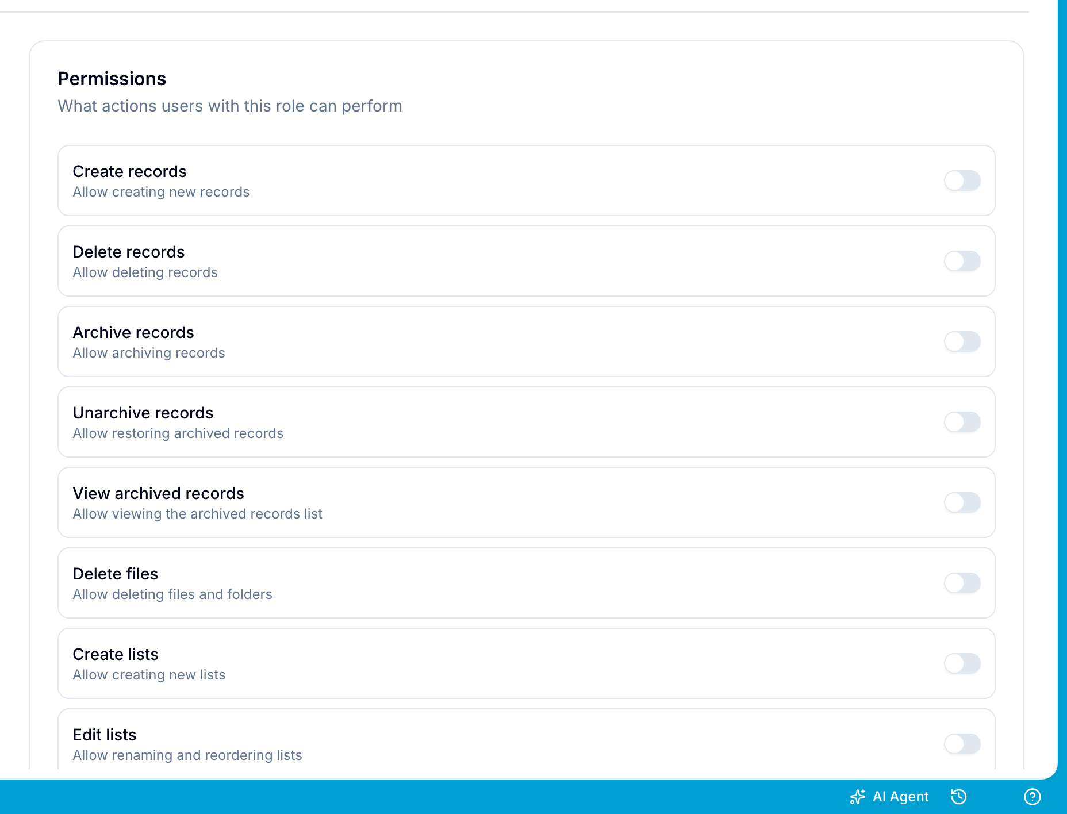This screenshot has height=814, width=1067.
Task: Click the "Delete records" title text
Action: coord(129,252)
